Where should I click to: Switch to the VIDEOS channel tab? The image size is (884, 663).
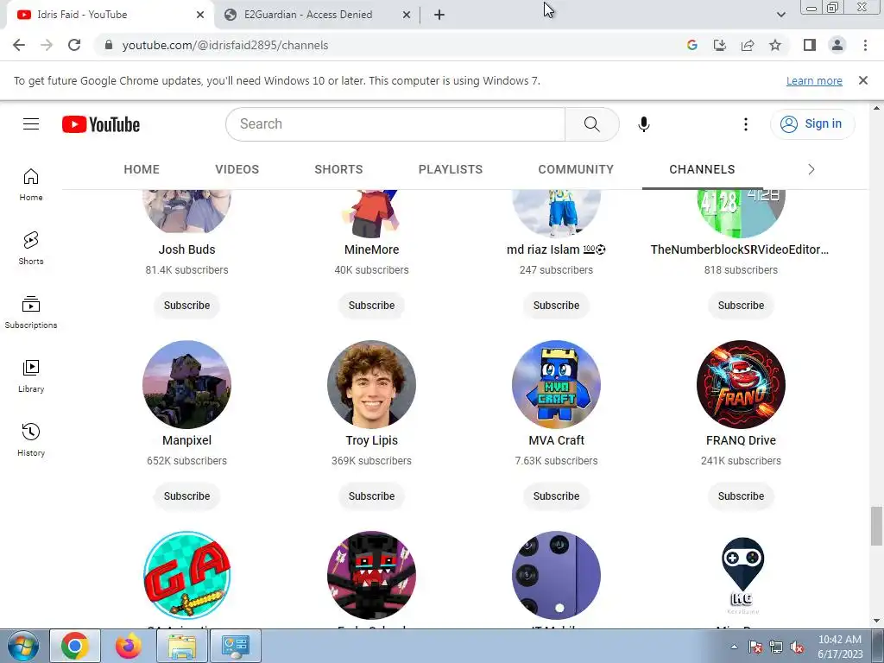pos(237,170)
